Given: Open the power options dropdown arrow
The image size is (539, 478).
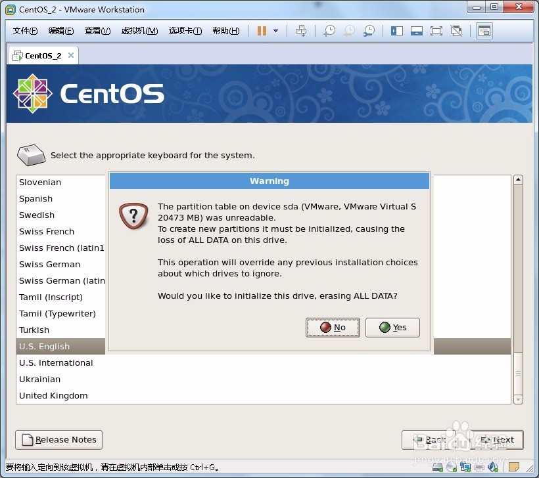Looking at the screenshot, I should click(275, 30).
